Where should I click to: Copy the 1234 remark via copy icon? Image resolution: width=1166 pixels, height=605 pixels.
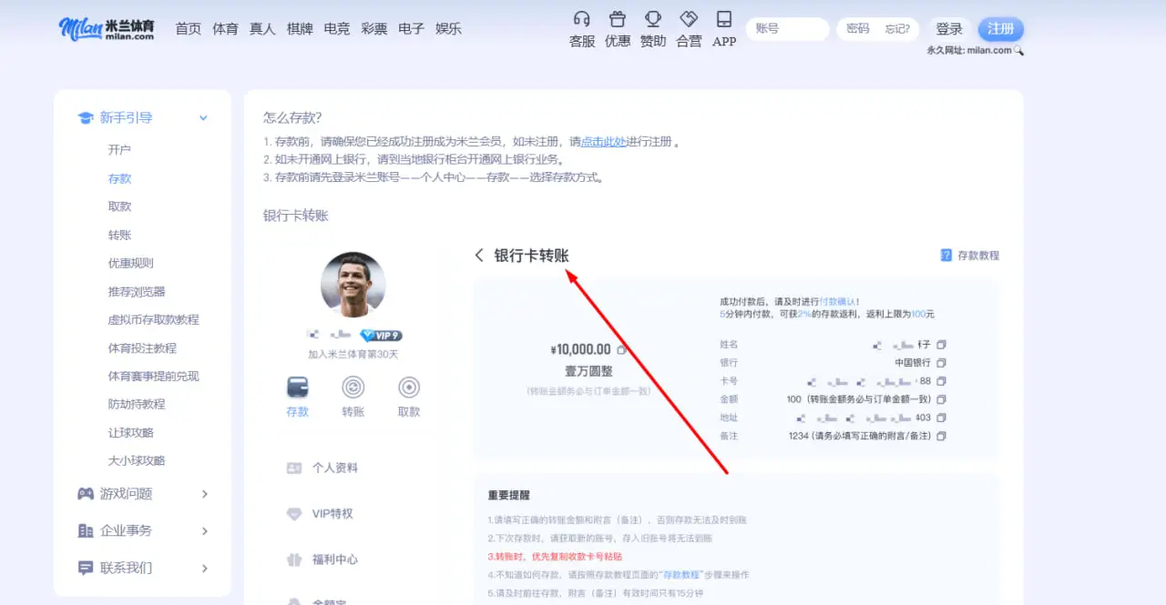[x=941, y=436]
